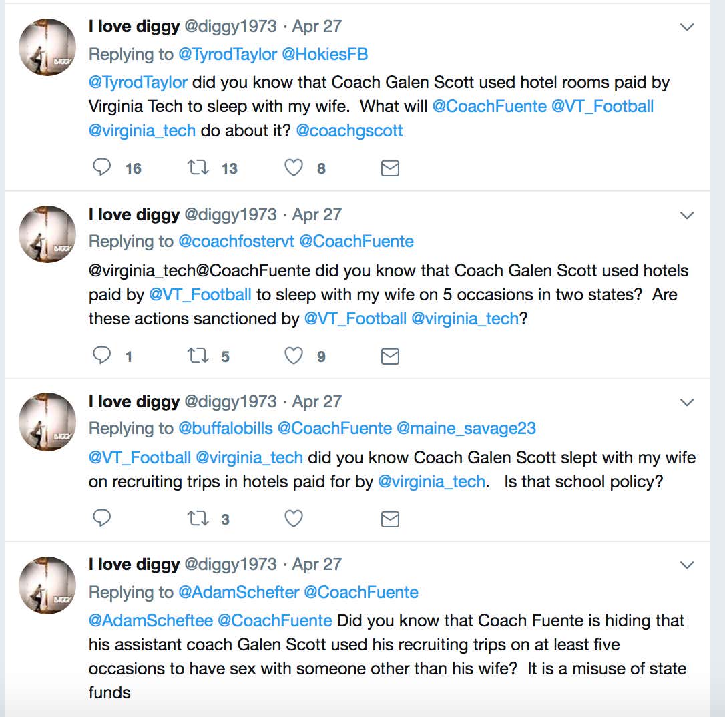Expand the options chevron on the first tweet

pyautogui.click(x=687, y=27)
